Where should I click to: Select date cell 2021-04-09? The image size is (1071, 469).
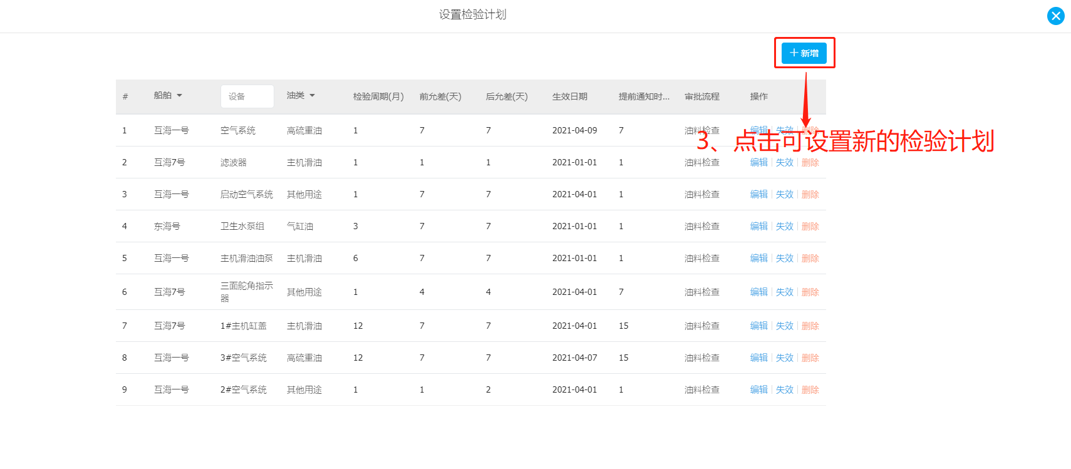point(575,130)
